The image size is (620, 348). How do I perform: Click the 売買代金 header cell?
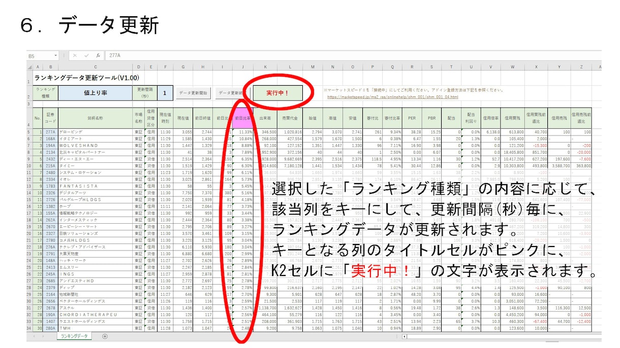[x=289, y=117]
